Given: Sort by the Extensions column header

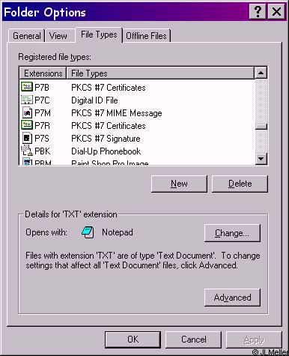Looking at the screenshot, I should click(43, 73).
